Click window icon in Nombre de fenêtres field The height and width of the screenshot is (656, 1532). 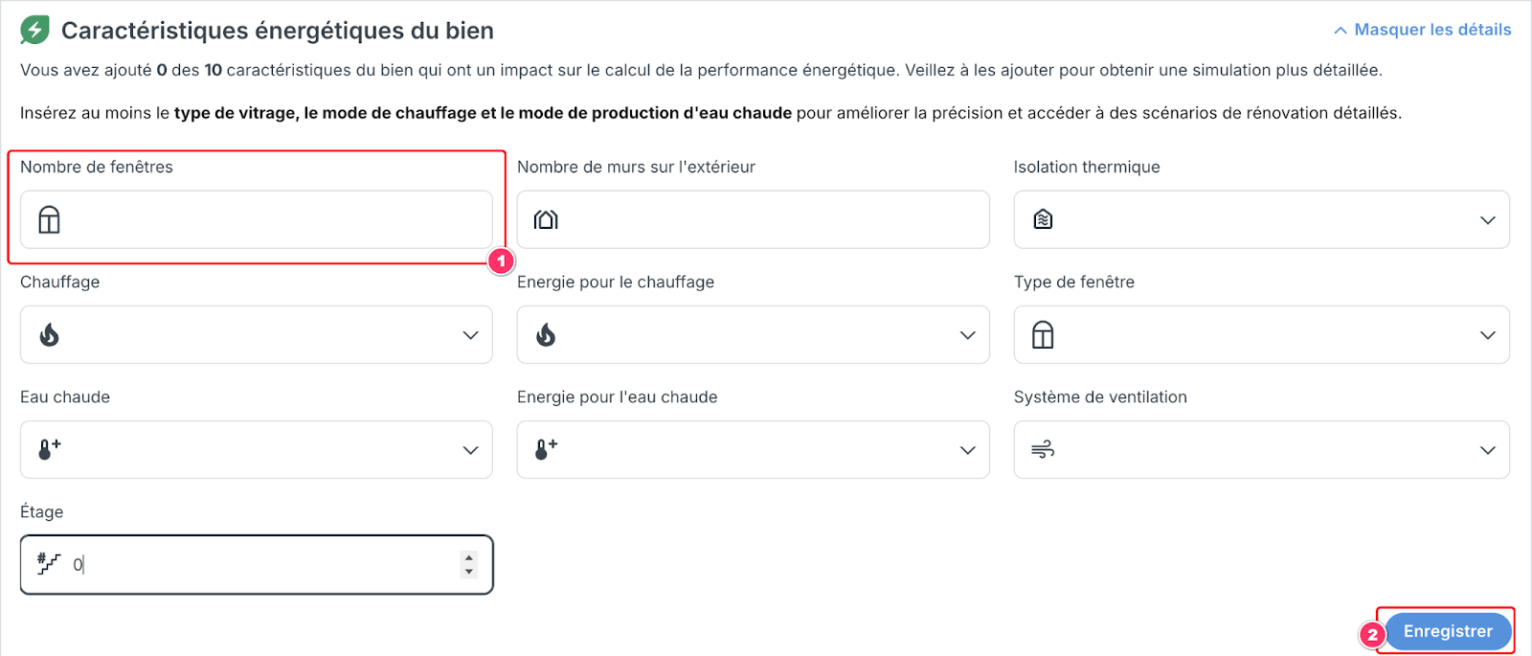(x=49, y=220)
